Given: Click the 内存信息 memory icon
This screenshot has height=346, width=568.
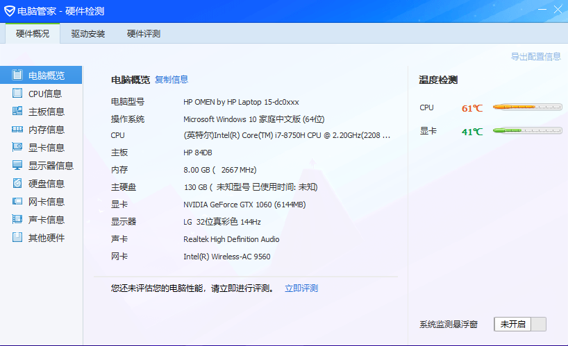Looking at the screenshot, I should click(x=17, y=130).
